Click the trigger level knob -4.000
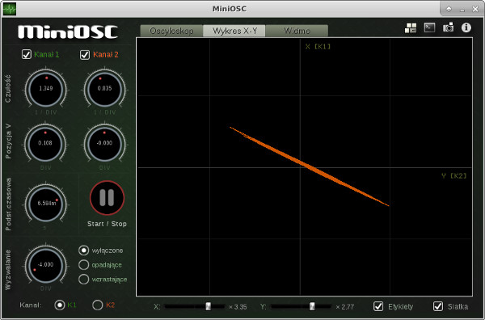 (x=46, y=265)
